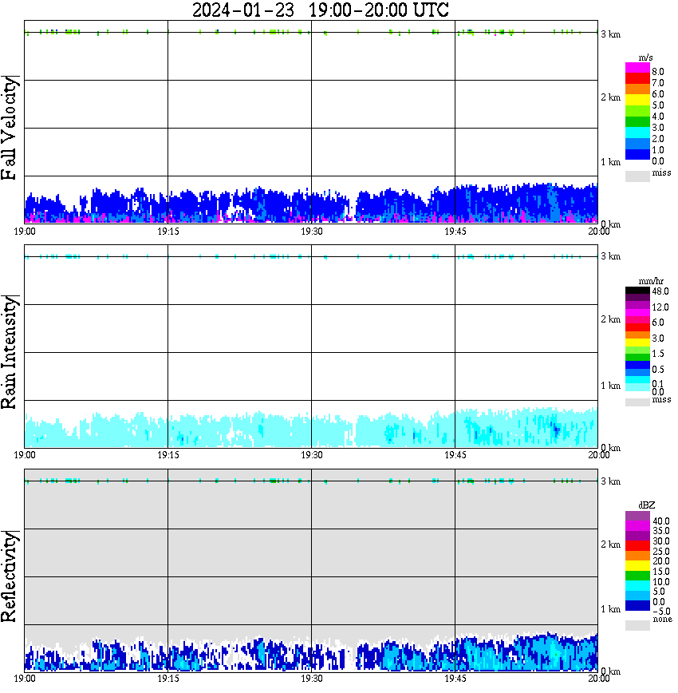Click 19:30 tick under Reflectivity panel

(x=312, y=679)
